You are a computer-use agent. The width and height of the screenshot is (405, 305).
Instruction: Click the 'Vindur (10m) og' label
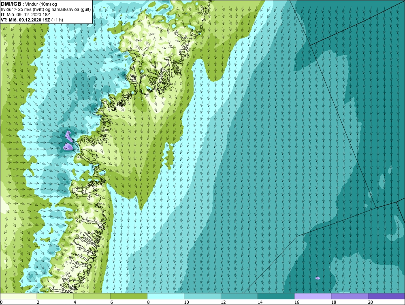pos(40,4)
